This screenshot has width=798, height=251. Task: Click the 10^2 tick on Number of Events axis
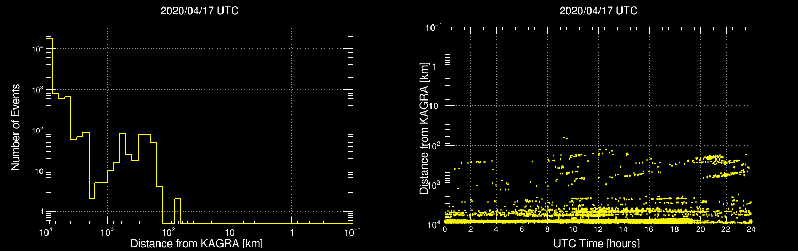(x=37, y=130)
